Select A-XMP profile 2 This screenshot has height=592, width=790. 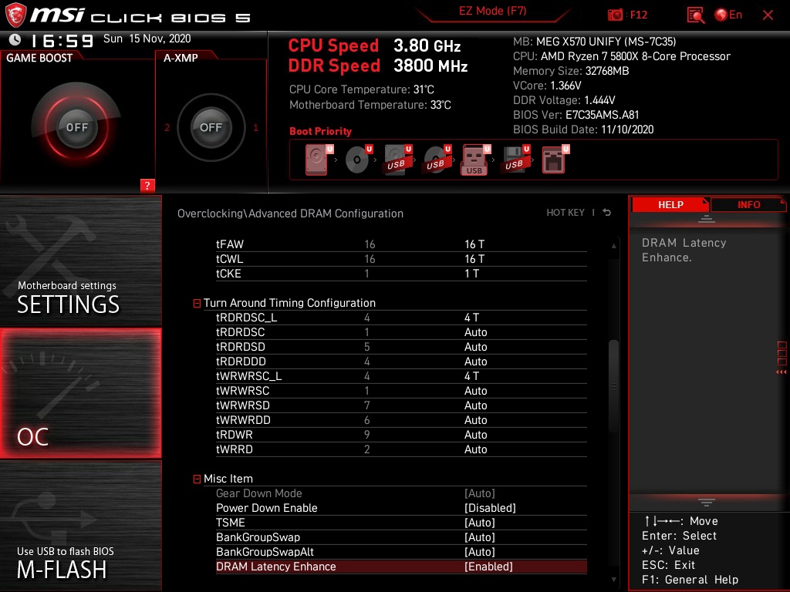point(167,127)
